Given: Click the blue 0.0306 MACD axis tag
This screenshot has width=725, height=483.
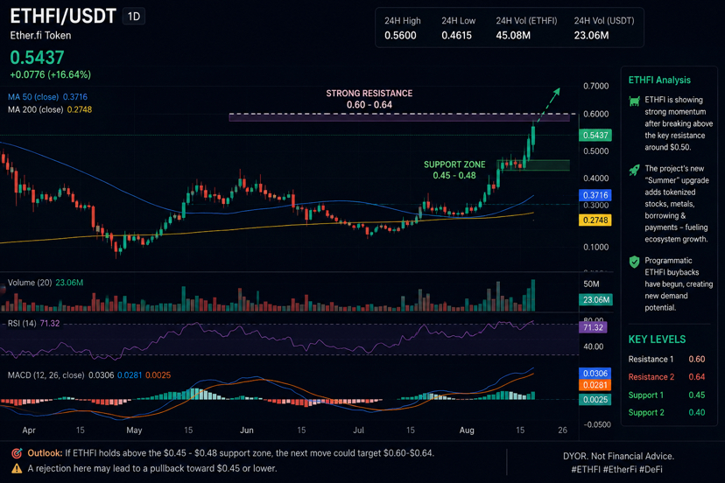Looking at the screenshot, I should coord(595,373).
